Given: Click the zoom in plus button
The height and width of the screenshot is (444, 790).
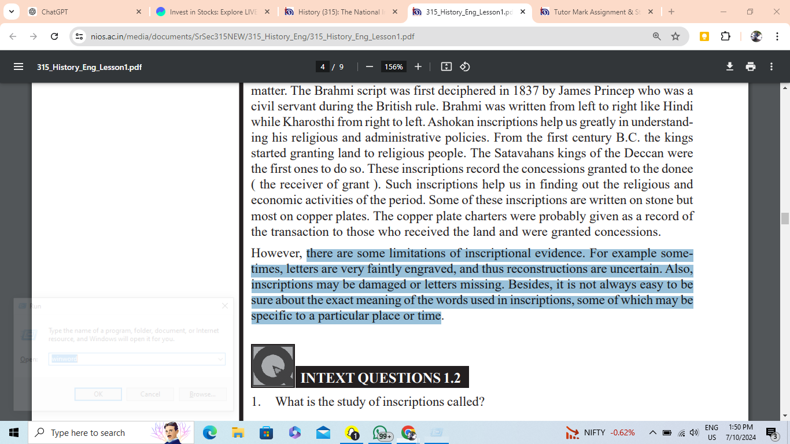Looking at the screenshot, I should tap(418, 66).
